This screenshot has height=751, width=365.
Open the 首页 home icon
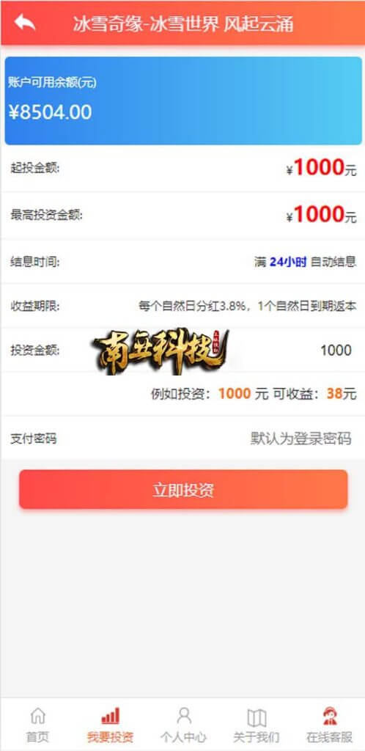pos(37,716)
